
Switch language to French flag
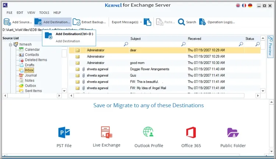point(244,6)
